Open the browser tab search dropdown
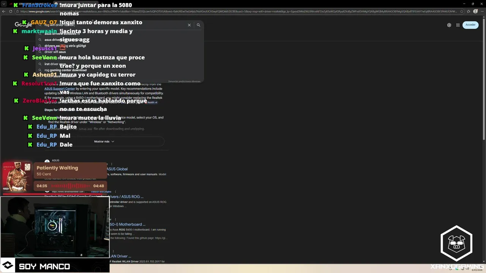The height and width of the screenshot is (273, 486). coord(3,4)
